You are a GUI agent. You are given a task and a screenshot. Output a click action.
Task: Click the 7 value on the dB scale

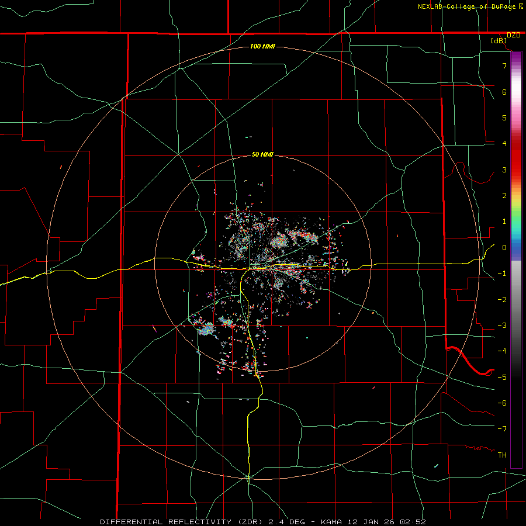(x=504, y=65)
